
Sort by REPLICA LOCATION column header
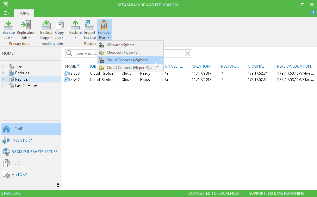coord(294,66)
